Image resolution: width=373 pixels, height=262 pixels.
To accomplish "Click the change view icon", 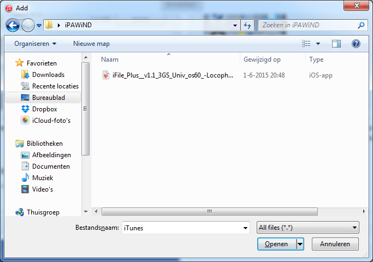I will tap(306, 44).
